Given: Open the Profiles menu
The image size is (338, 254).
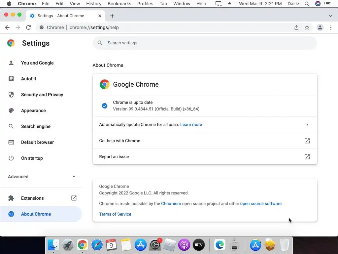Looking at the screenshot, I should [x=145, y=4].
